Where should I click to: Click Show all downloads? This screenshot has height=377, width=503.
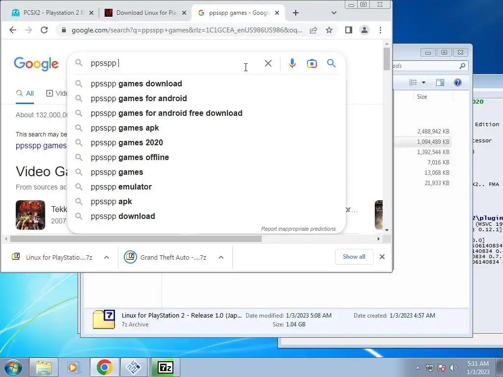pos(354,257)
